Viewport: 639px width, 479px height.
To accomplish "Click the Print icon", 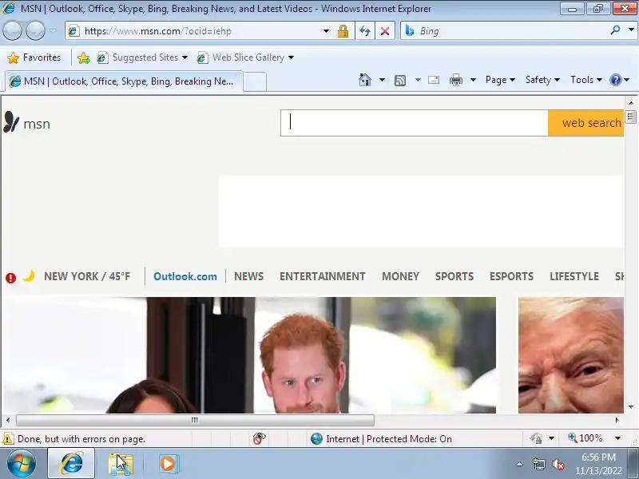I will pos(455,80).
